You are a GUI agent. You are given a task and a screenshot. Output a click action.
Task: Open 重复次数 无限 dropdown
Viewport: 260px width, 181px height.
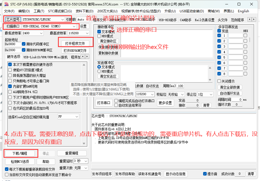[81, 168]
